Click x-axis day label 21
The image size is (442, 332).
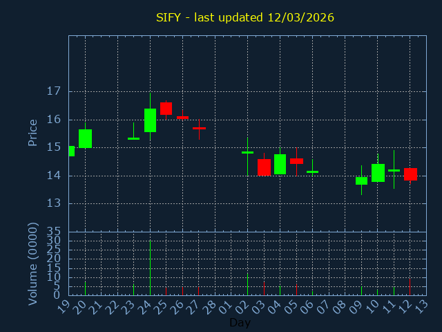coord(95,307)
